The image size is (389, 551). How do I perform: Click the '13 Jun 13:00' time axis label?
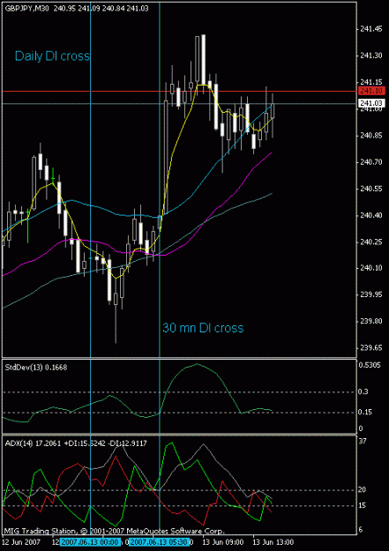pos(273,542)
